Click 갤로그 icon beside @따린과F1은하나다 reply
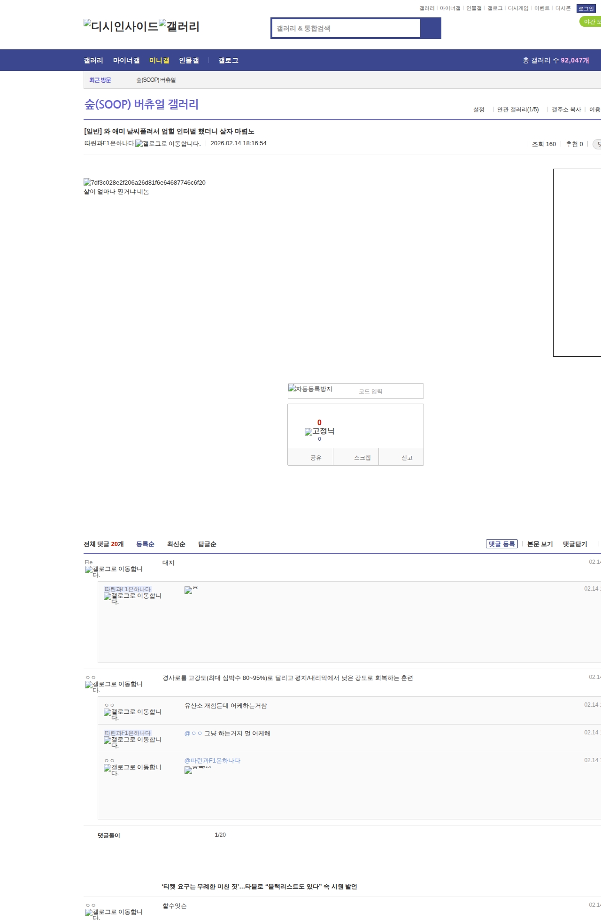Viewport: 601px width, 920px height. pos(132,770)
